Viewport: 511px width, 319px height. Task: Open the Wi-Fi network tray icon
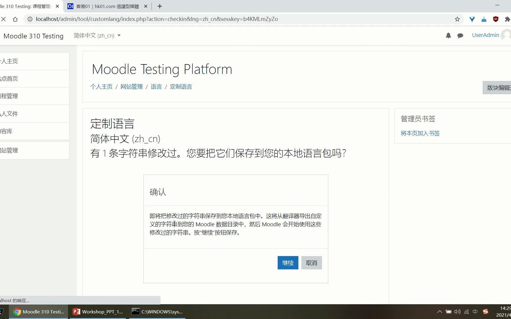click(467, 312)
